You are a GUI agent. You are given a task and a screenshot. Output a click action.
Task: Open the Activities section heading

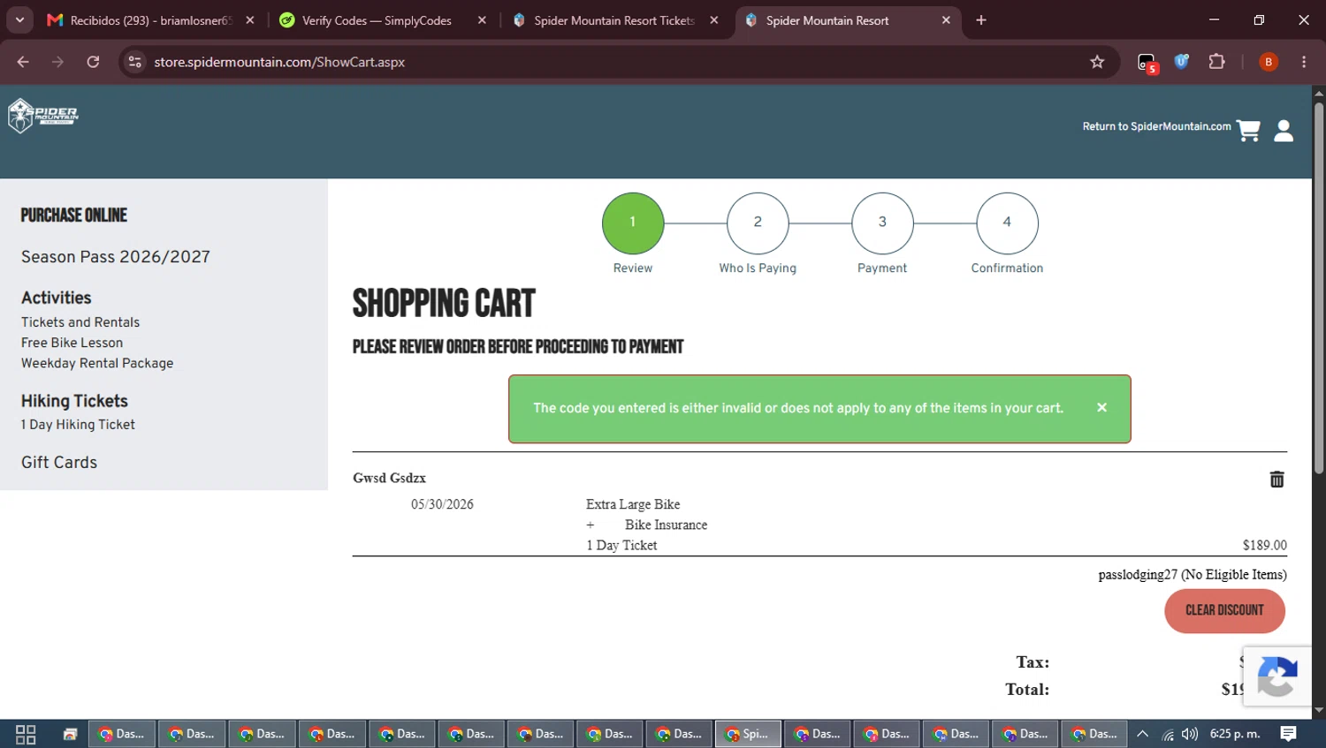[57, 298]
